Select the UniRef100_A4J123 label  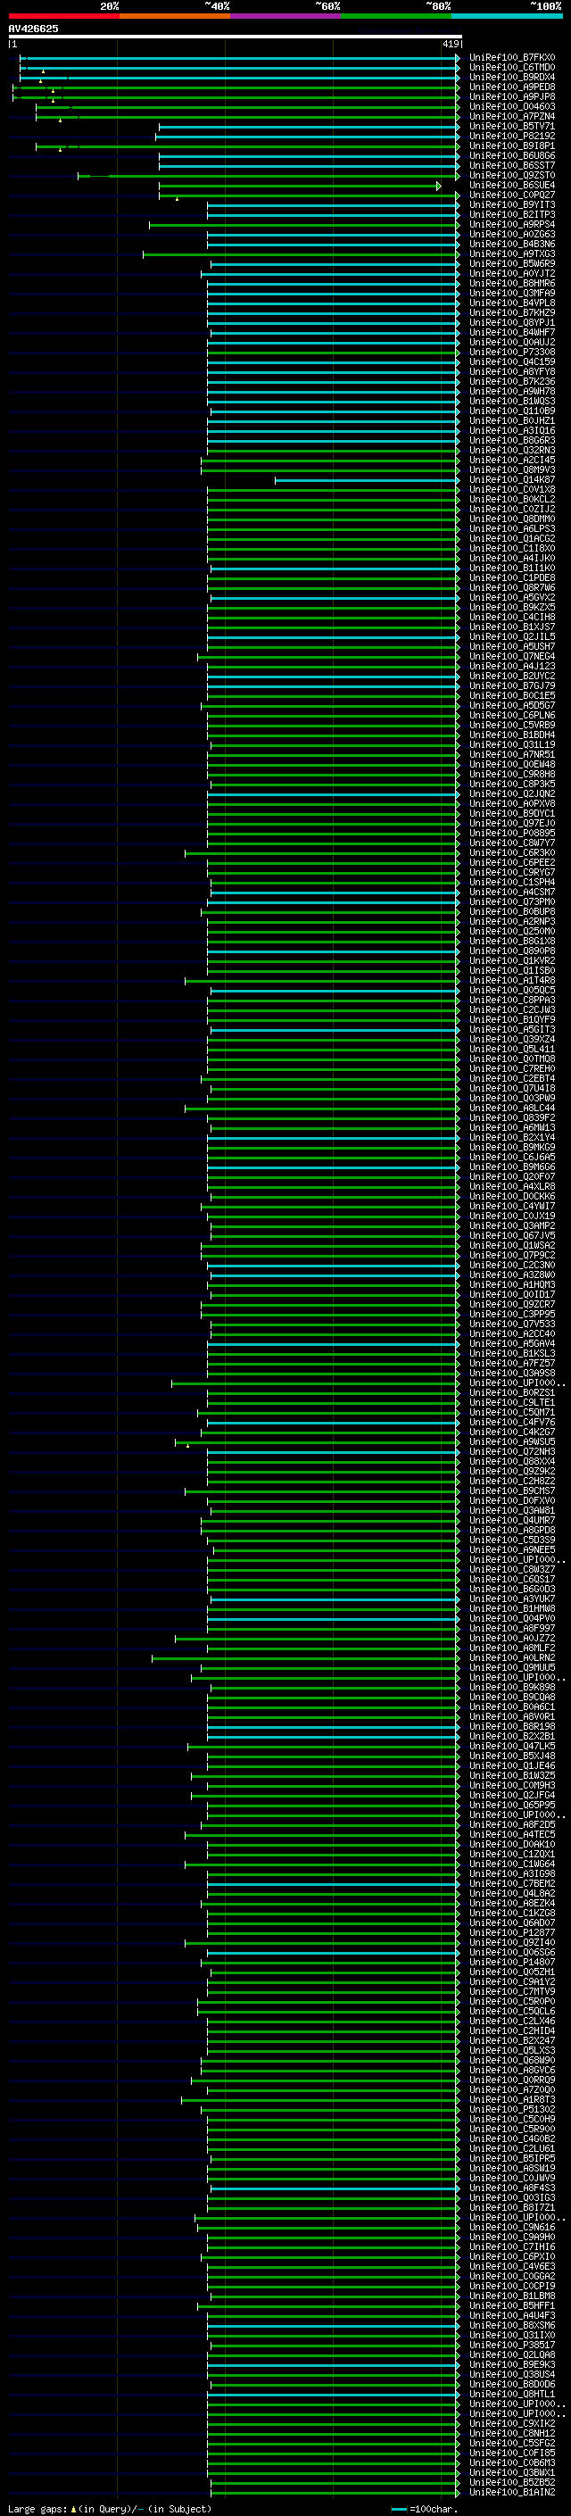pyautogui.click(x=512, y=666)
